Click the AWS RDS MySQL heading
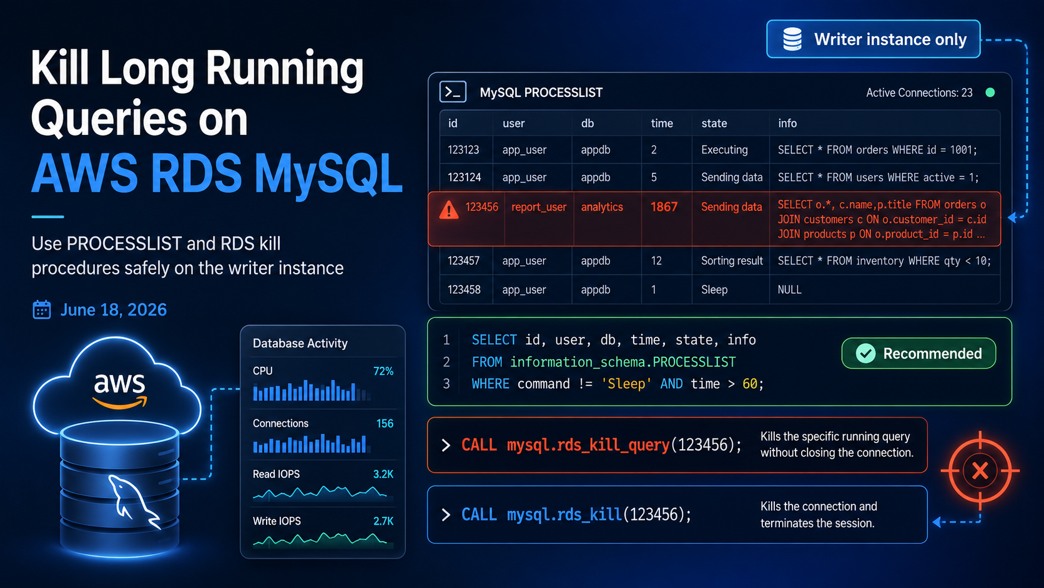 pyautogui.click(x=217, y=173)
